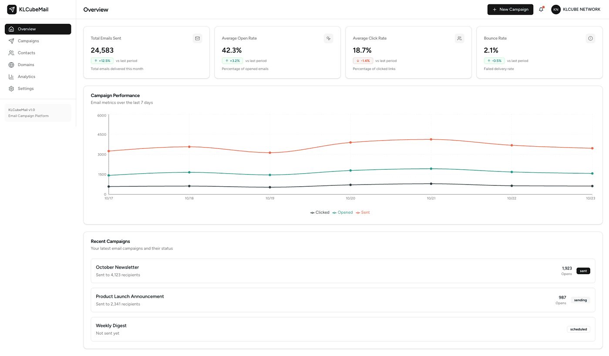Click the cursor icon in Average Open Rate
Screen dimensions: 609x356
click(x=328, y=38)
